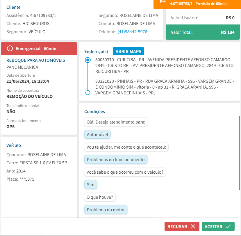This screenshot has height=236, width=241.
Task: Click the REBOQUE PARA AUTOMÓVEIS title
Action: tap(36, 60)
